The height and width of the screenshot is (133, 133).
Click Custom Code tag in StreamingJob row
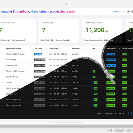click(x=40, y=65)
